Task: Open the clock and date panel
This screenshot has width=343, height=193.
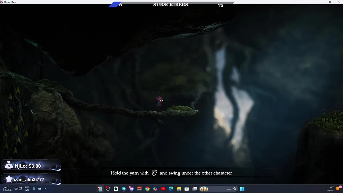Action: [x=7, y=189]
